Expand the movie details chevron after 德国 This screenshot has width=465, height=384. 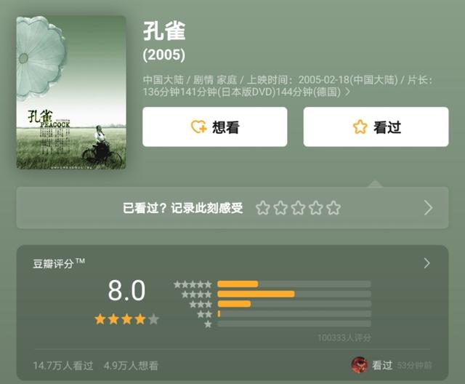pos(348,92)
